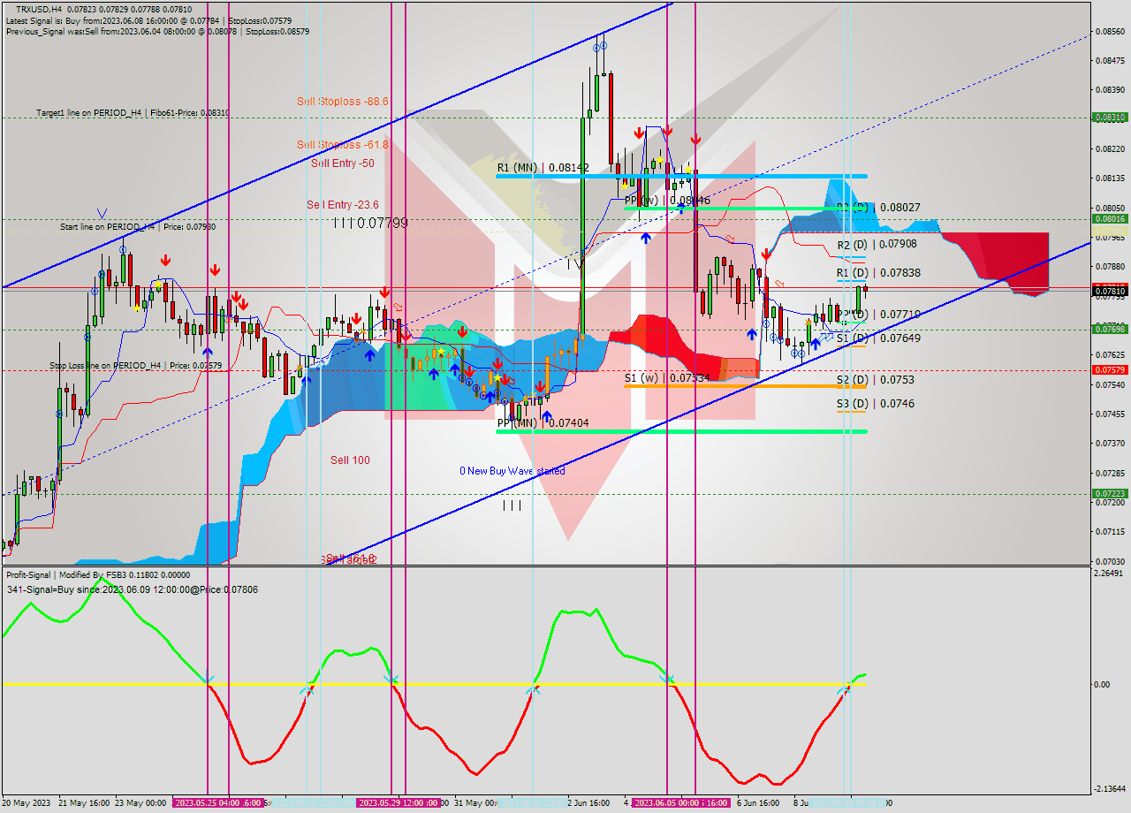Click the 'S3 (D) | 0.0746' pivot label

pos(876,403)
